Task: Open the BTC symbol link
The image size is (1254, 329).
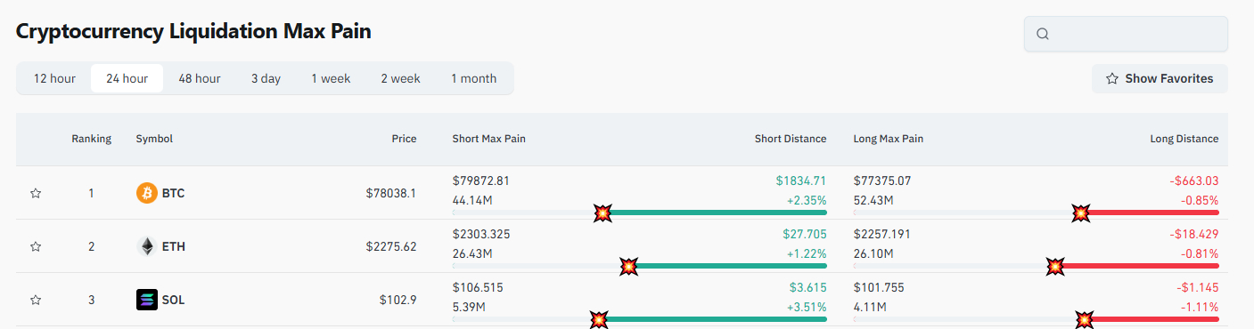Action: point(173,193)
